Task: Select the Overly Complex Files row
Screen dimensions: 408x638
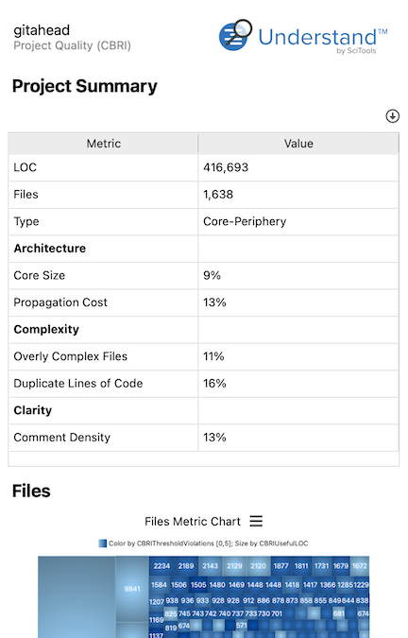Action: click(x=203, y=356)
